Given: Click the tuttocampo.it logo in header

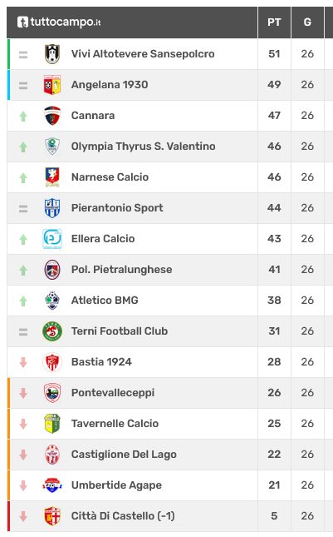Looking at the screenshot, I should click(x=59, y=22).
